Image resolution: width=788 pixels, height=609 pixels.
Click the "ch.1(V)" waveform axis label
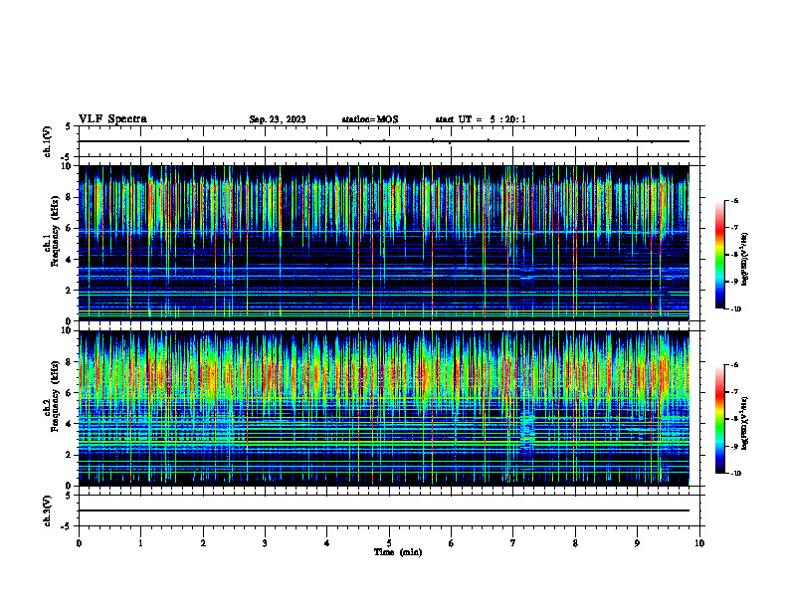[x=47, y=141]
